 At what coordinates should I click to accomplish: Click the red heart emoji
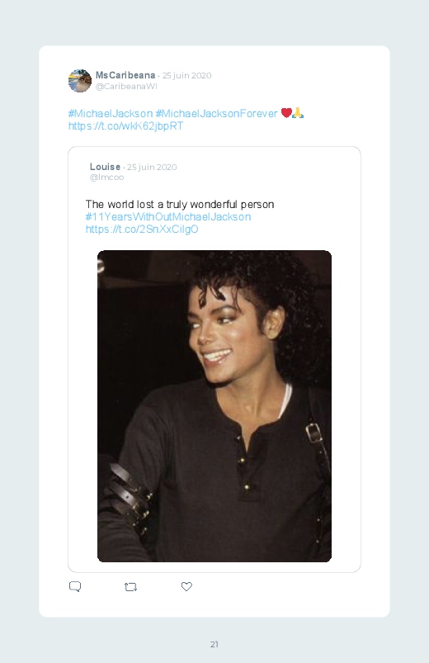pyautogui.click(x=286, y=113)
